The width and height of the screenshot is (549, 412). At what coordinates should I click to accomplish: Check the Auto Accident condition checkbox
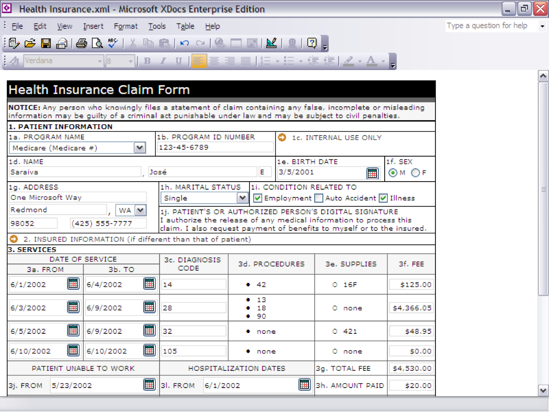coord(319,198)
